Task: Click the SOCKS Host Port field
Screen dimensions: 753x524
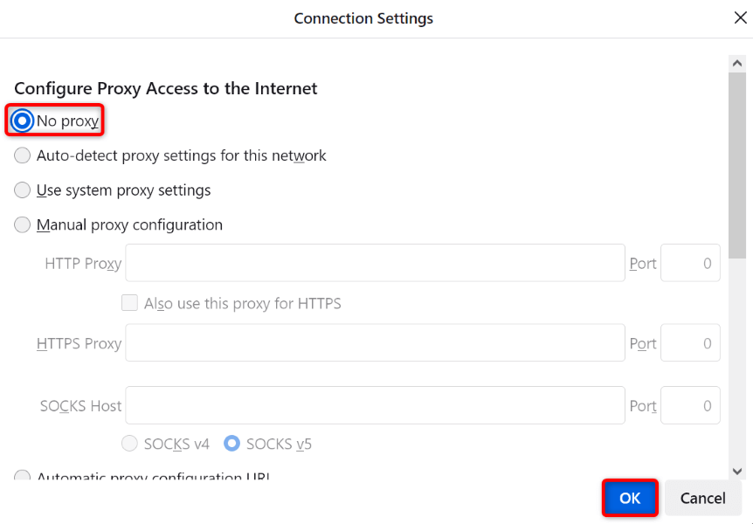Action: 690,405
